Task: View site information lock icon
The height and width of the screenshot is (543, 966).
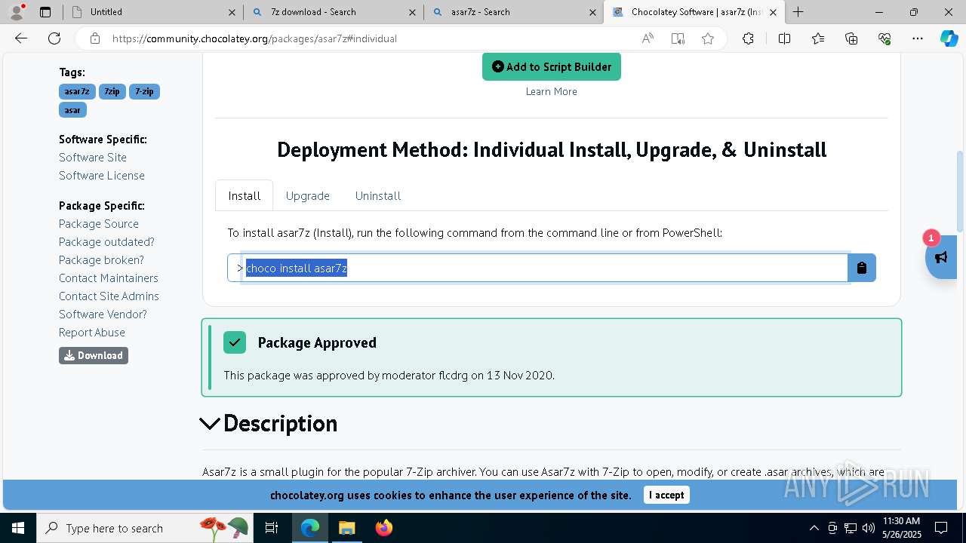Action: 94,38
